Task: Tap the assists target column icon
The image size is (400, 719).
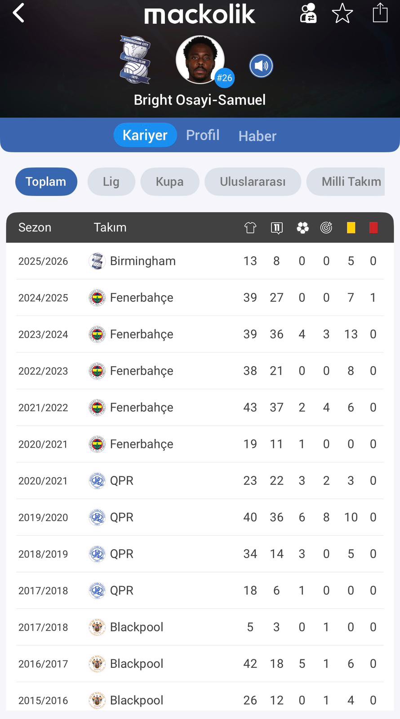Action: [x=326, y=228]
